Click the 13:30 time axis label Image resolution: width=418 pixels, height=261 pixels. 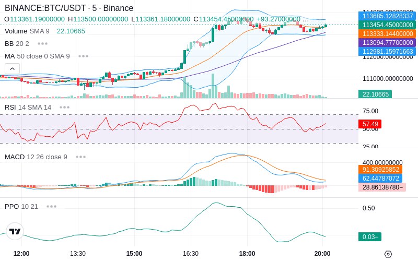click(78, 254)
